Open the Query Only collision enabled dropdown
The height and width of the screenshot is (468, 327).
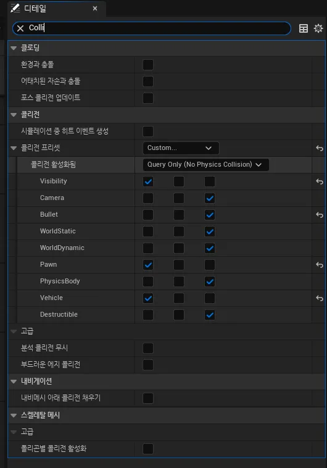(x=206, y=165)
